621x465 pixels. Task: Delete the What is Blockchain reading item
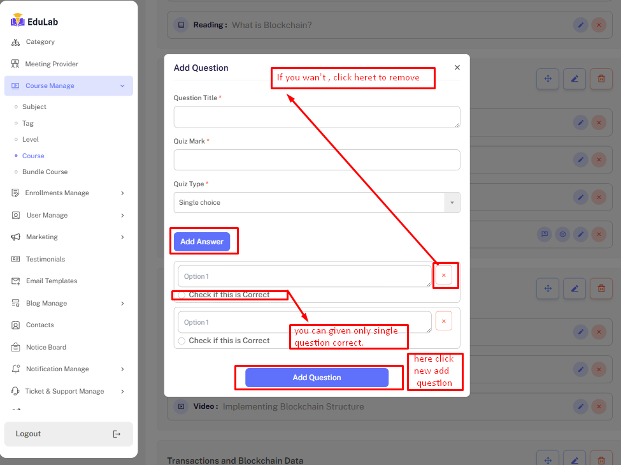coord(598,25)
